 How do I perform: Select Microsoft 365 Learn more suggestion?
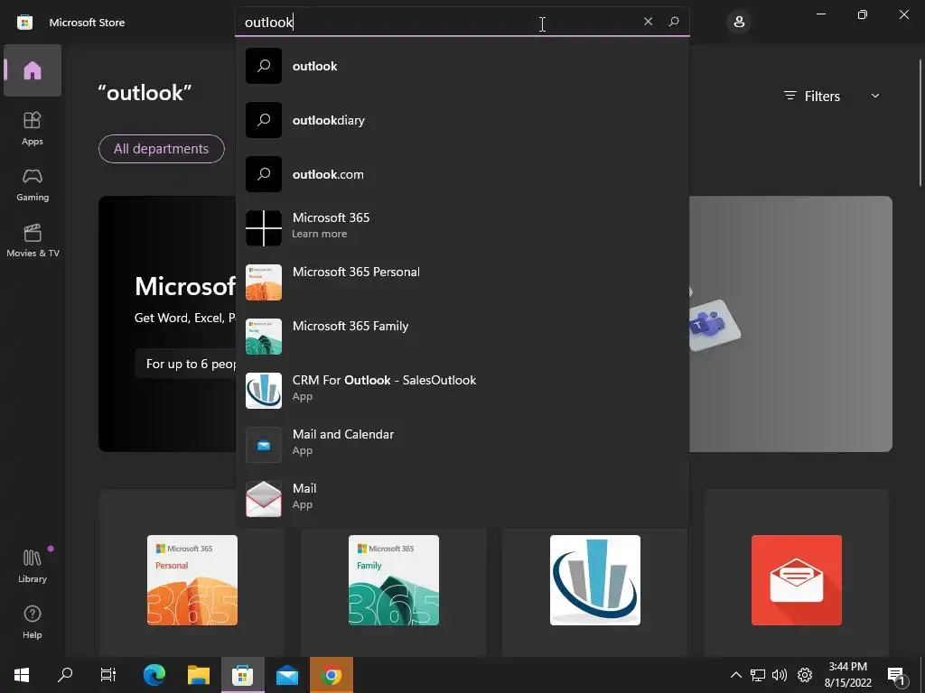462,228
